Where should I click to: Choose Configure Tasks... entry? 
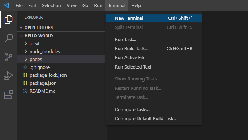click(x=154, y=109)
